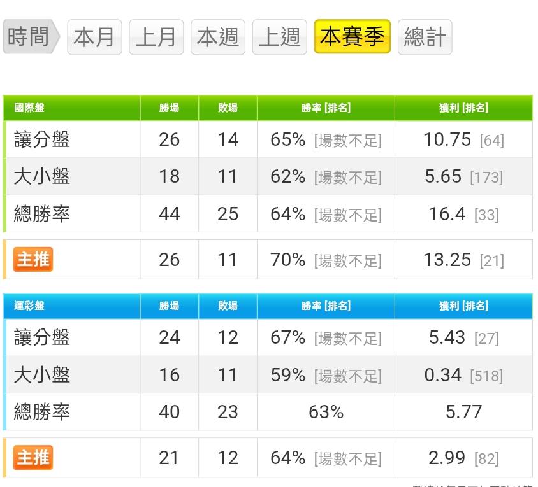
Task: Click the 運彩盤 讓分盤 profit rank [27]
Action: click(486, 338)
